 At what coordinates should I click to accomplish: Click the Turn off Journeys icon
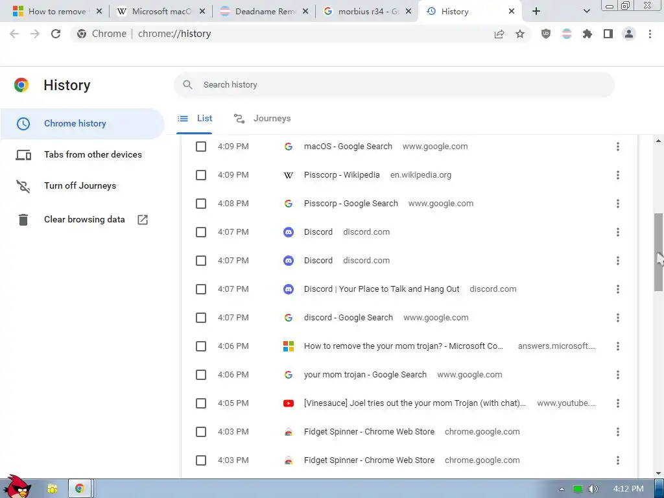coord(23,186)
